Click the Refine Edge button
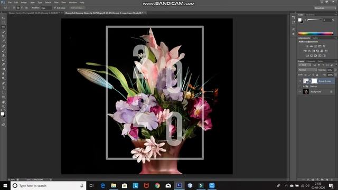338x190 pixels. (x=77, y=8)
